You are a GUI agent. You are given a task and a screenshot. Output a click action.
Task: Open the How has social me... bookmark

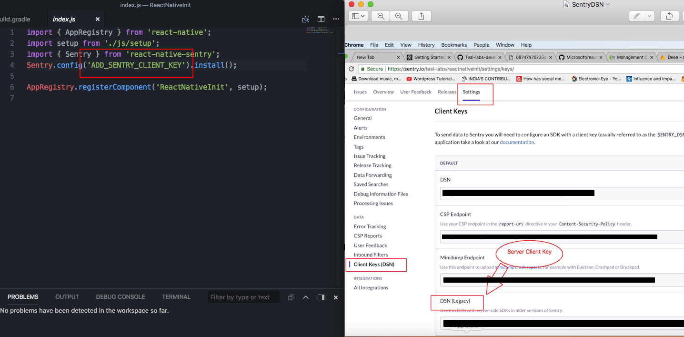[540, 79]
